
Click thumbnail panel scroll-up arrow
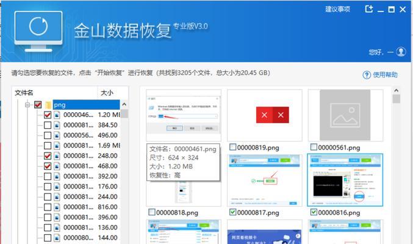[x=396, y=90]
